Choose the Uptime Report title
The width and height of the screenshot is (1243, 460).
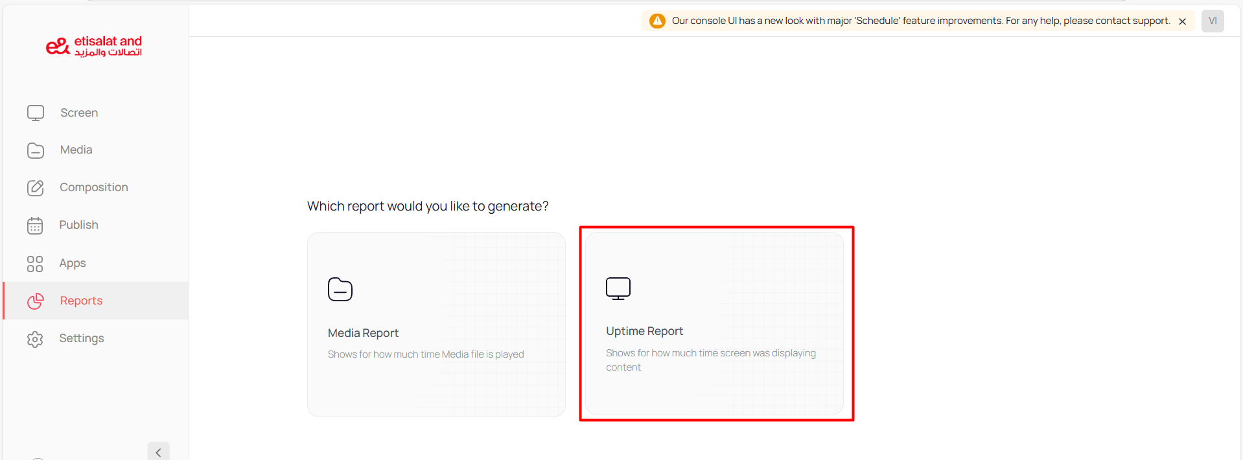click(644, 331)
